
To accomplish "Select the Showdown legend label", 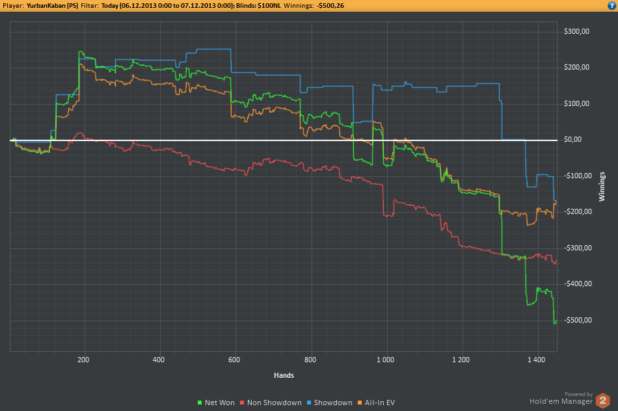I will pos(333,403).
